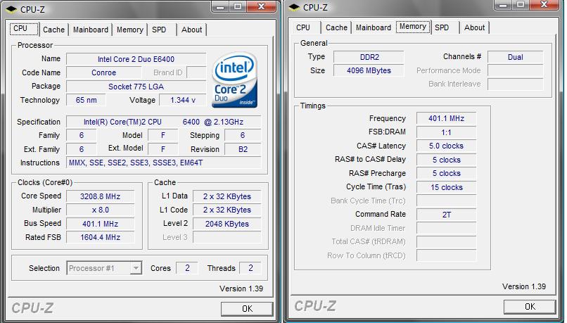The height and width of the screenshot is (323, 567).
Task: Click the empty Brand ID field
Action: click(x=196, y=72)
